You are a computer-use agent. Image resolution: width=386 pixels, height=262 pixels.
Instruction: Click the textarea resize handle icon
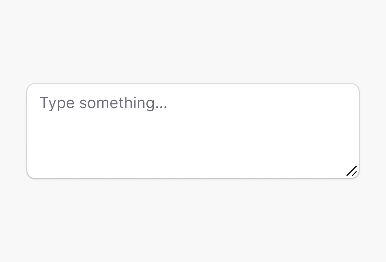pyautogui.click(x=352, y=171)
